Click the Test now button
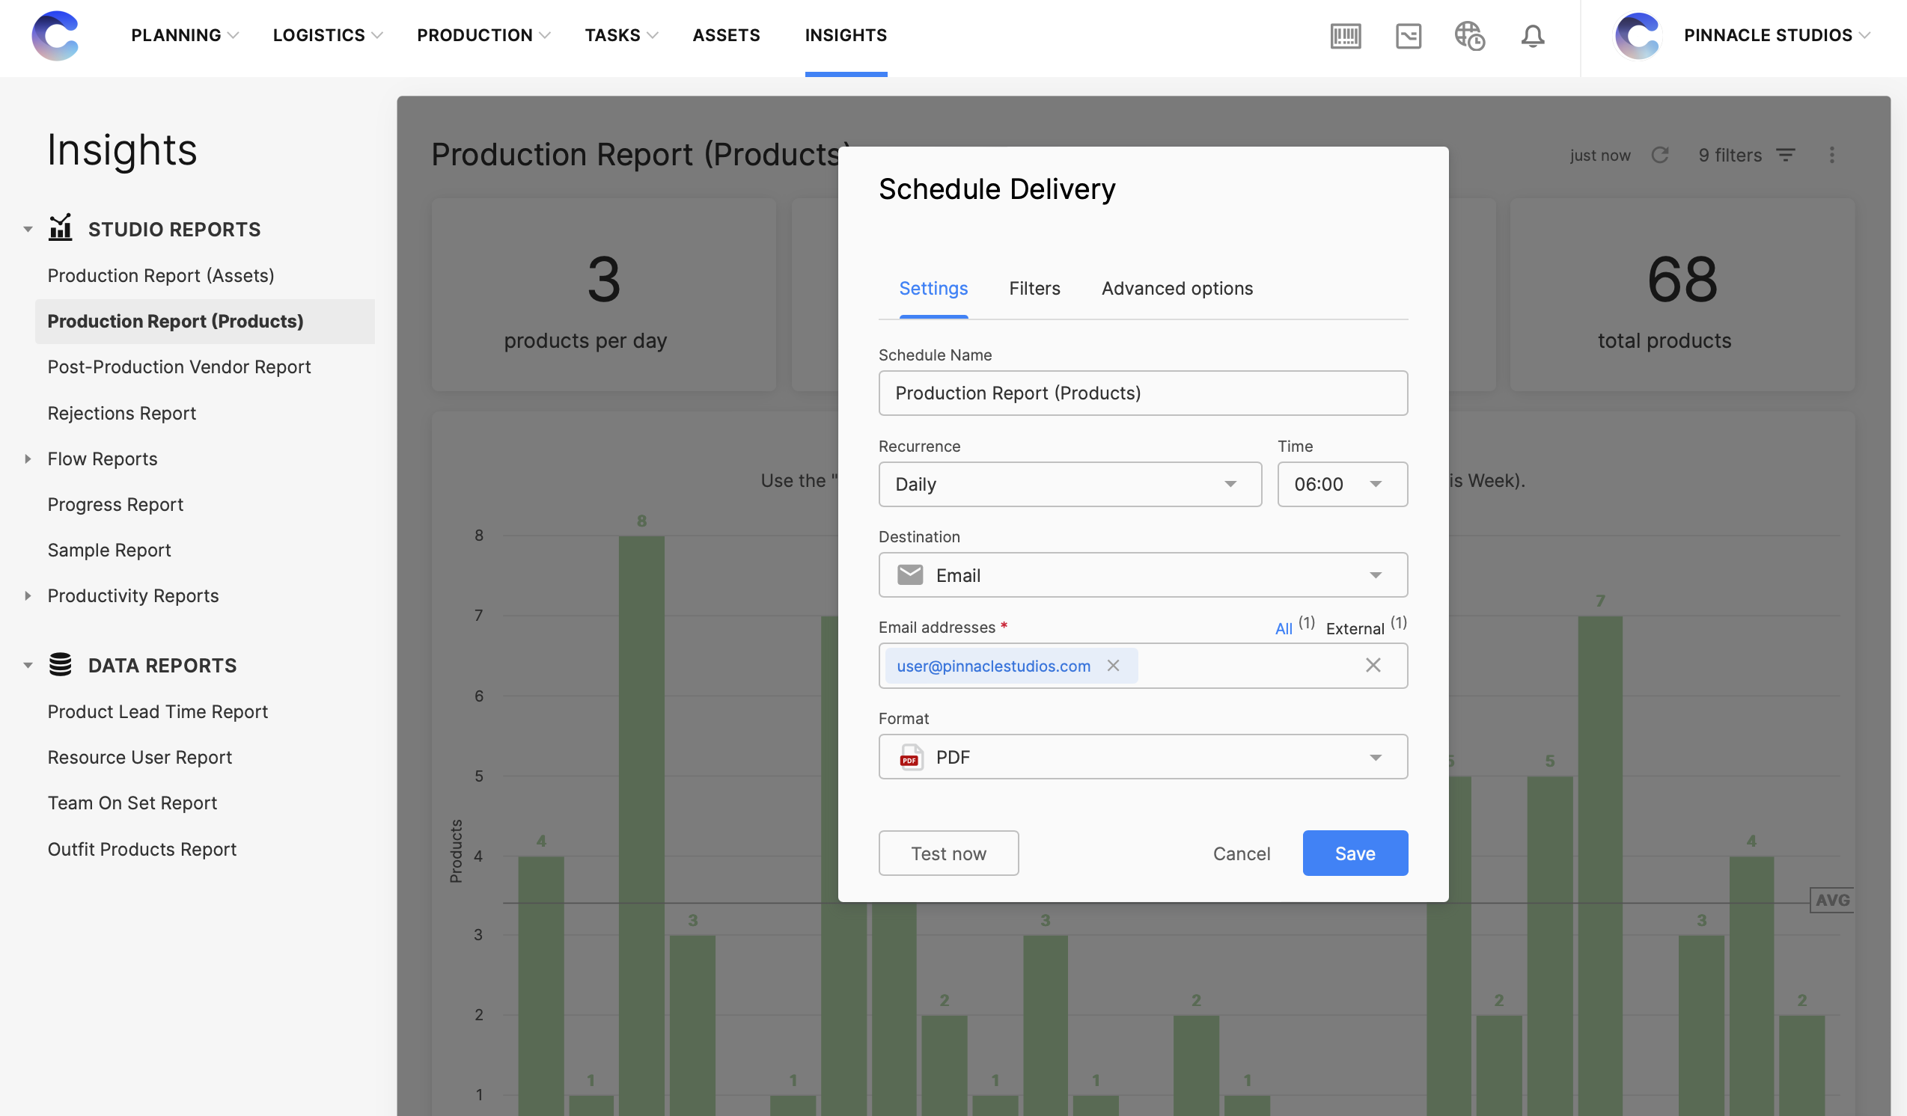The image size is (1907, 1116). (949, 853)
